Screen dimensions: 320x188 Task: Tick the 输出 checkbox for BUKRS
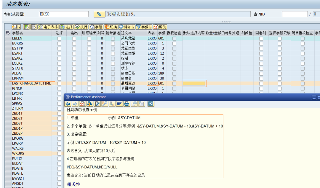tap(74, 44)
